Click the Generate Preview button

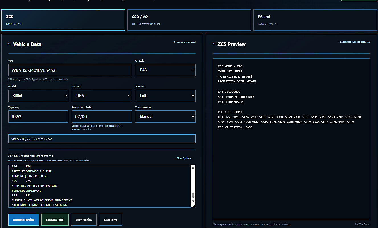click(24, 220)
